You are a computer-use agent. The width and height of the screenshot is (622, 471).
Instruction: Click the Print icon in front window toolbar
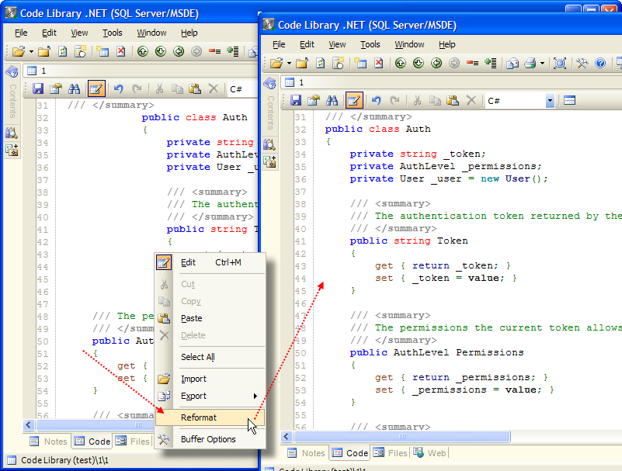point(530,63)
